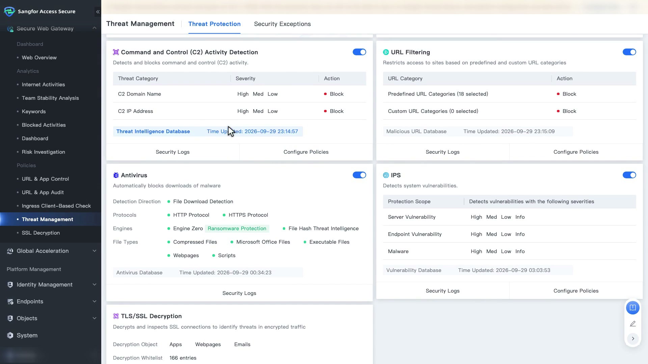
Task: Click the C2 Domain Name row
Action: (x=240, y=94)
